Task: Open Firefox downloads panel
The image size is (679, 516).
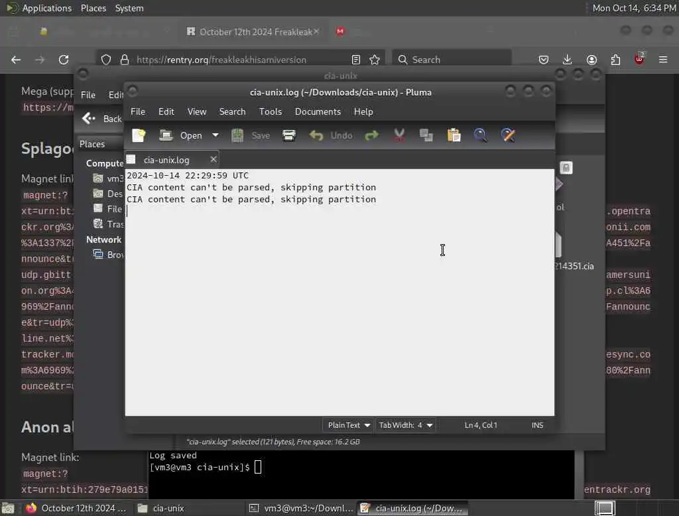Action: coord(568,60)
